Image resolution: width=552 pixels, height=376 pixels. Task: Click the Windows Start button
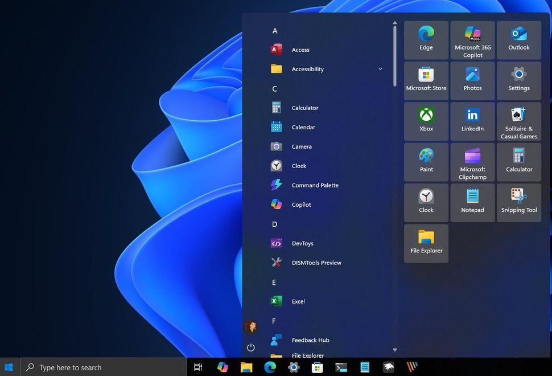click(x=9, y=367)
